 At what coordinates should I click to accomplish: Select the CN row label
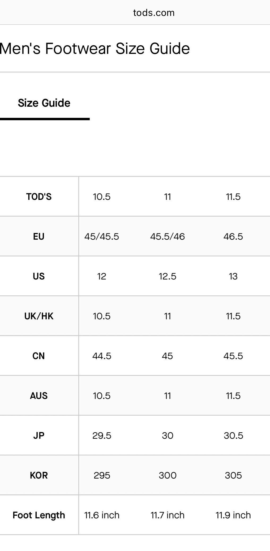(39, 356)
